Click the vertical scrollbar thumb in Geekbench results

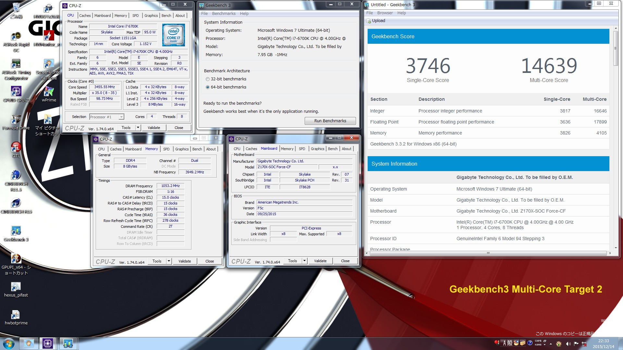[x=616, y=49]
